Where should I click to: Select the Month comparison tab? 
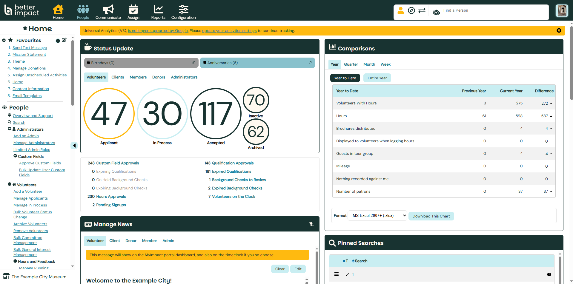369,64
